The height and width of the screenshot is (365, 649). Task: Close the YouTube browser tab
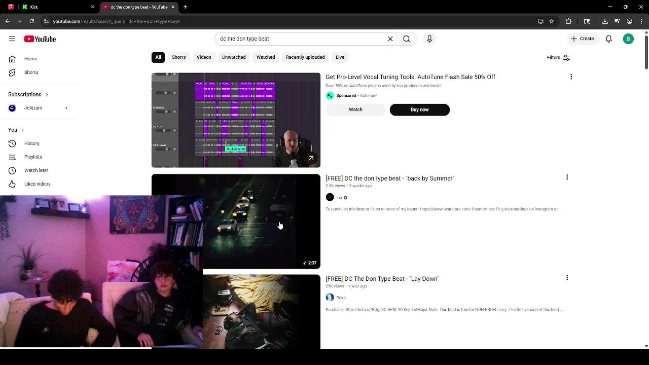(173, 7)
